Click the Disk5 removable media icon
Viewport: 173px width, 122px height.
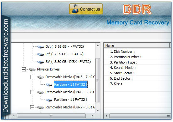click(41, 77)
